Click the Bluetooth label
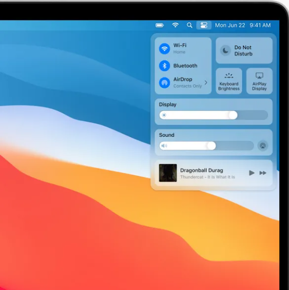 coord(185,66)
